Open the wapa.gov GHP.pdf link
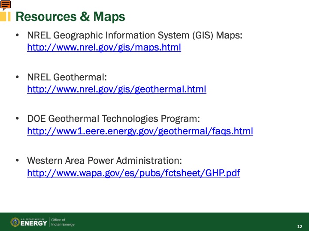The width and height of the screenshot is (309, 231). click(x=133, y=173)
